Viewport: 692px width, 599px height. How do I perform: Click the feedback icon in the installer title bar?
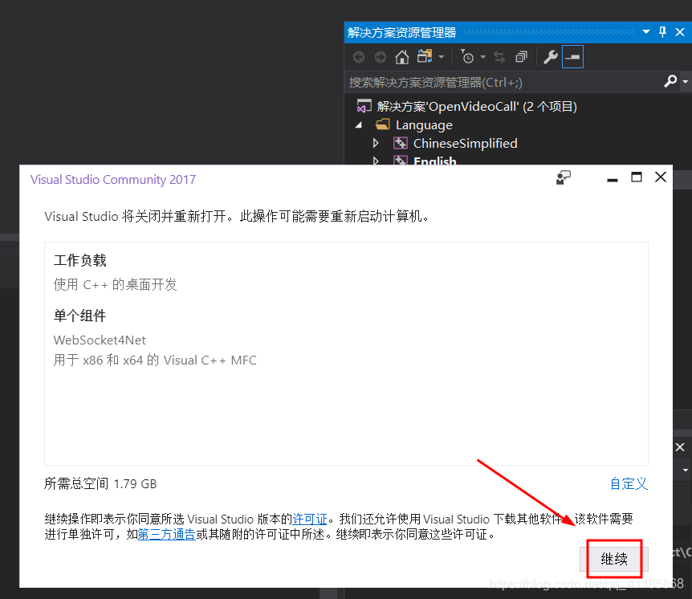[x=563, y=177]
